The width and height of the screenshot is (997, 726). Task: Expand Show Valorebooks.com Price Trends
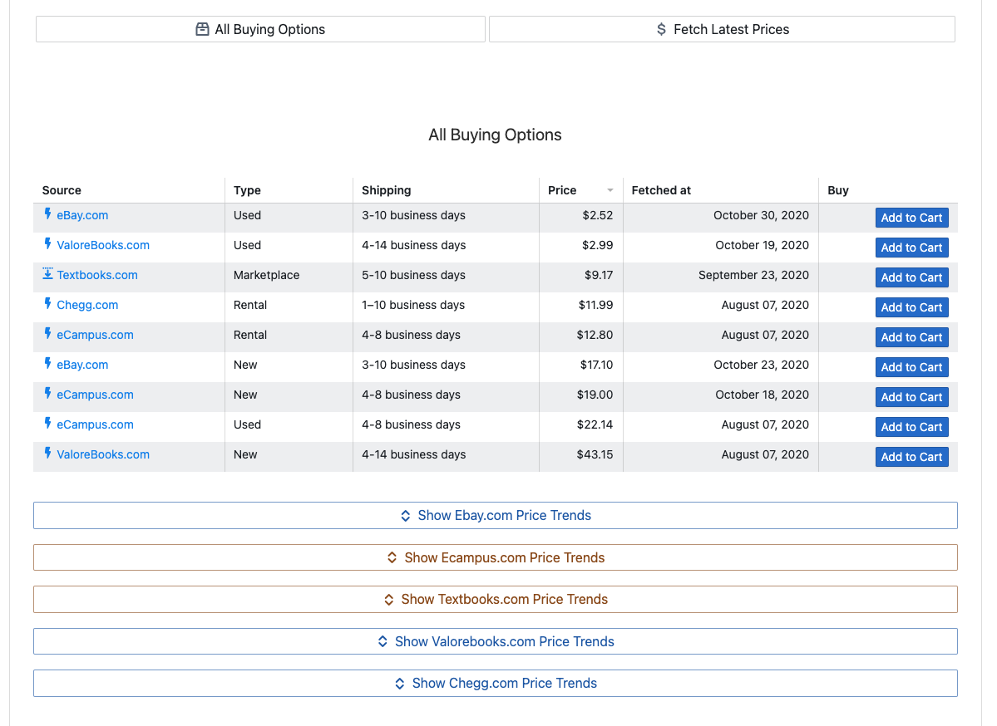[496, 641]
